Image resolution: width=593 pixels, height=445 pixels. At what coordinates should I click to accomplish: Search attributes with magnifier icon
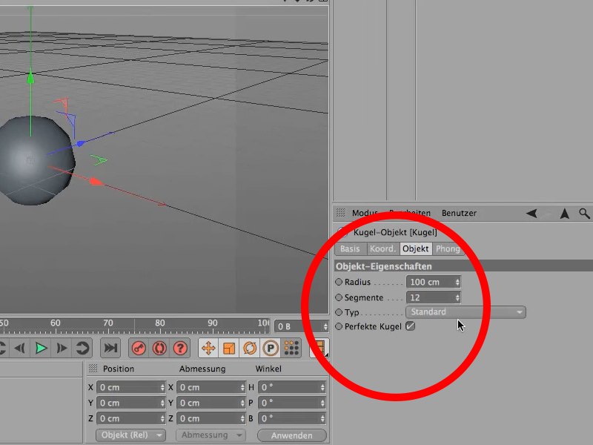(584, 214)
